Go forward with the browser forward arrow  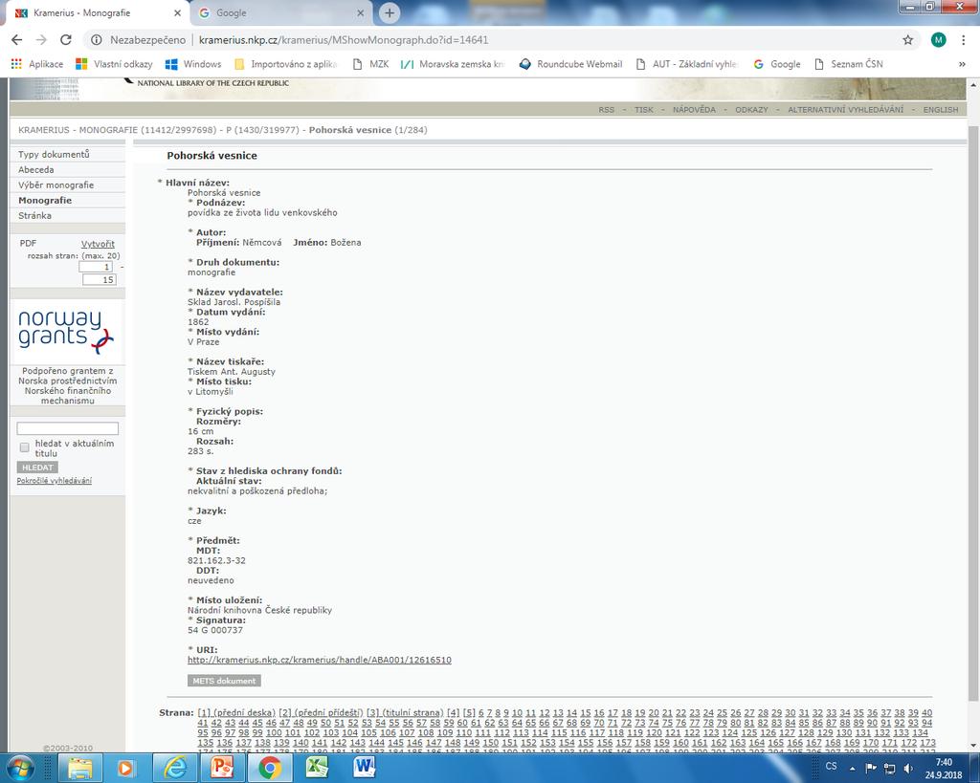coord(41,40)
